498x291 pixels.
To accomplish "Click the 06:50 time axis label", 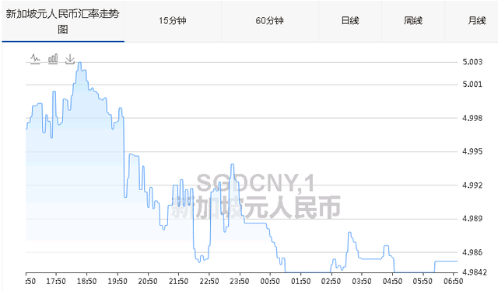I will pos(453,281).
